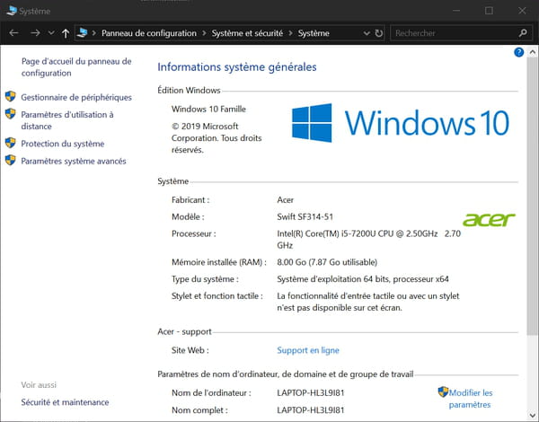Click the Rechercher search field
Image resolution: width=539 pixels, height=422 pixels.
(453, 33)
